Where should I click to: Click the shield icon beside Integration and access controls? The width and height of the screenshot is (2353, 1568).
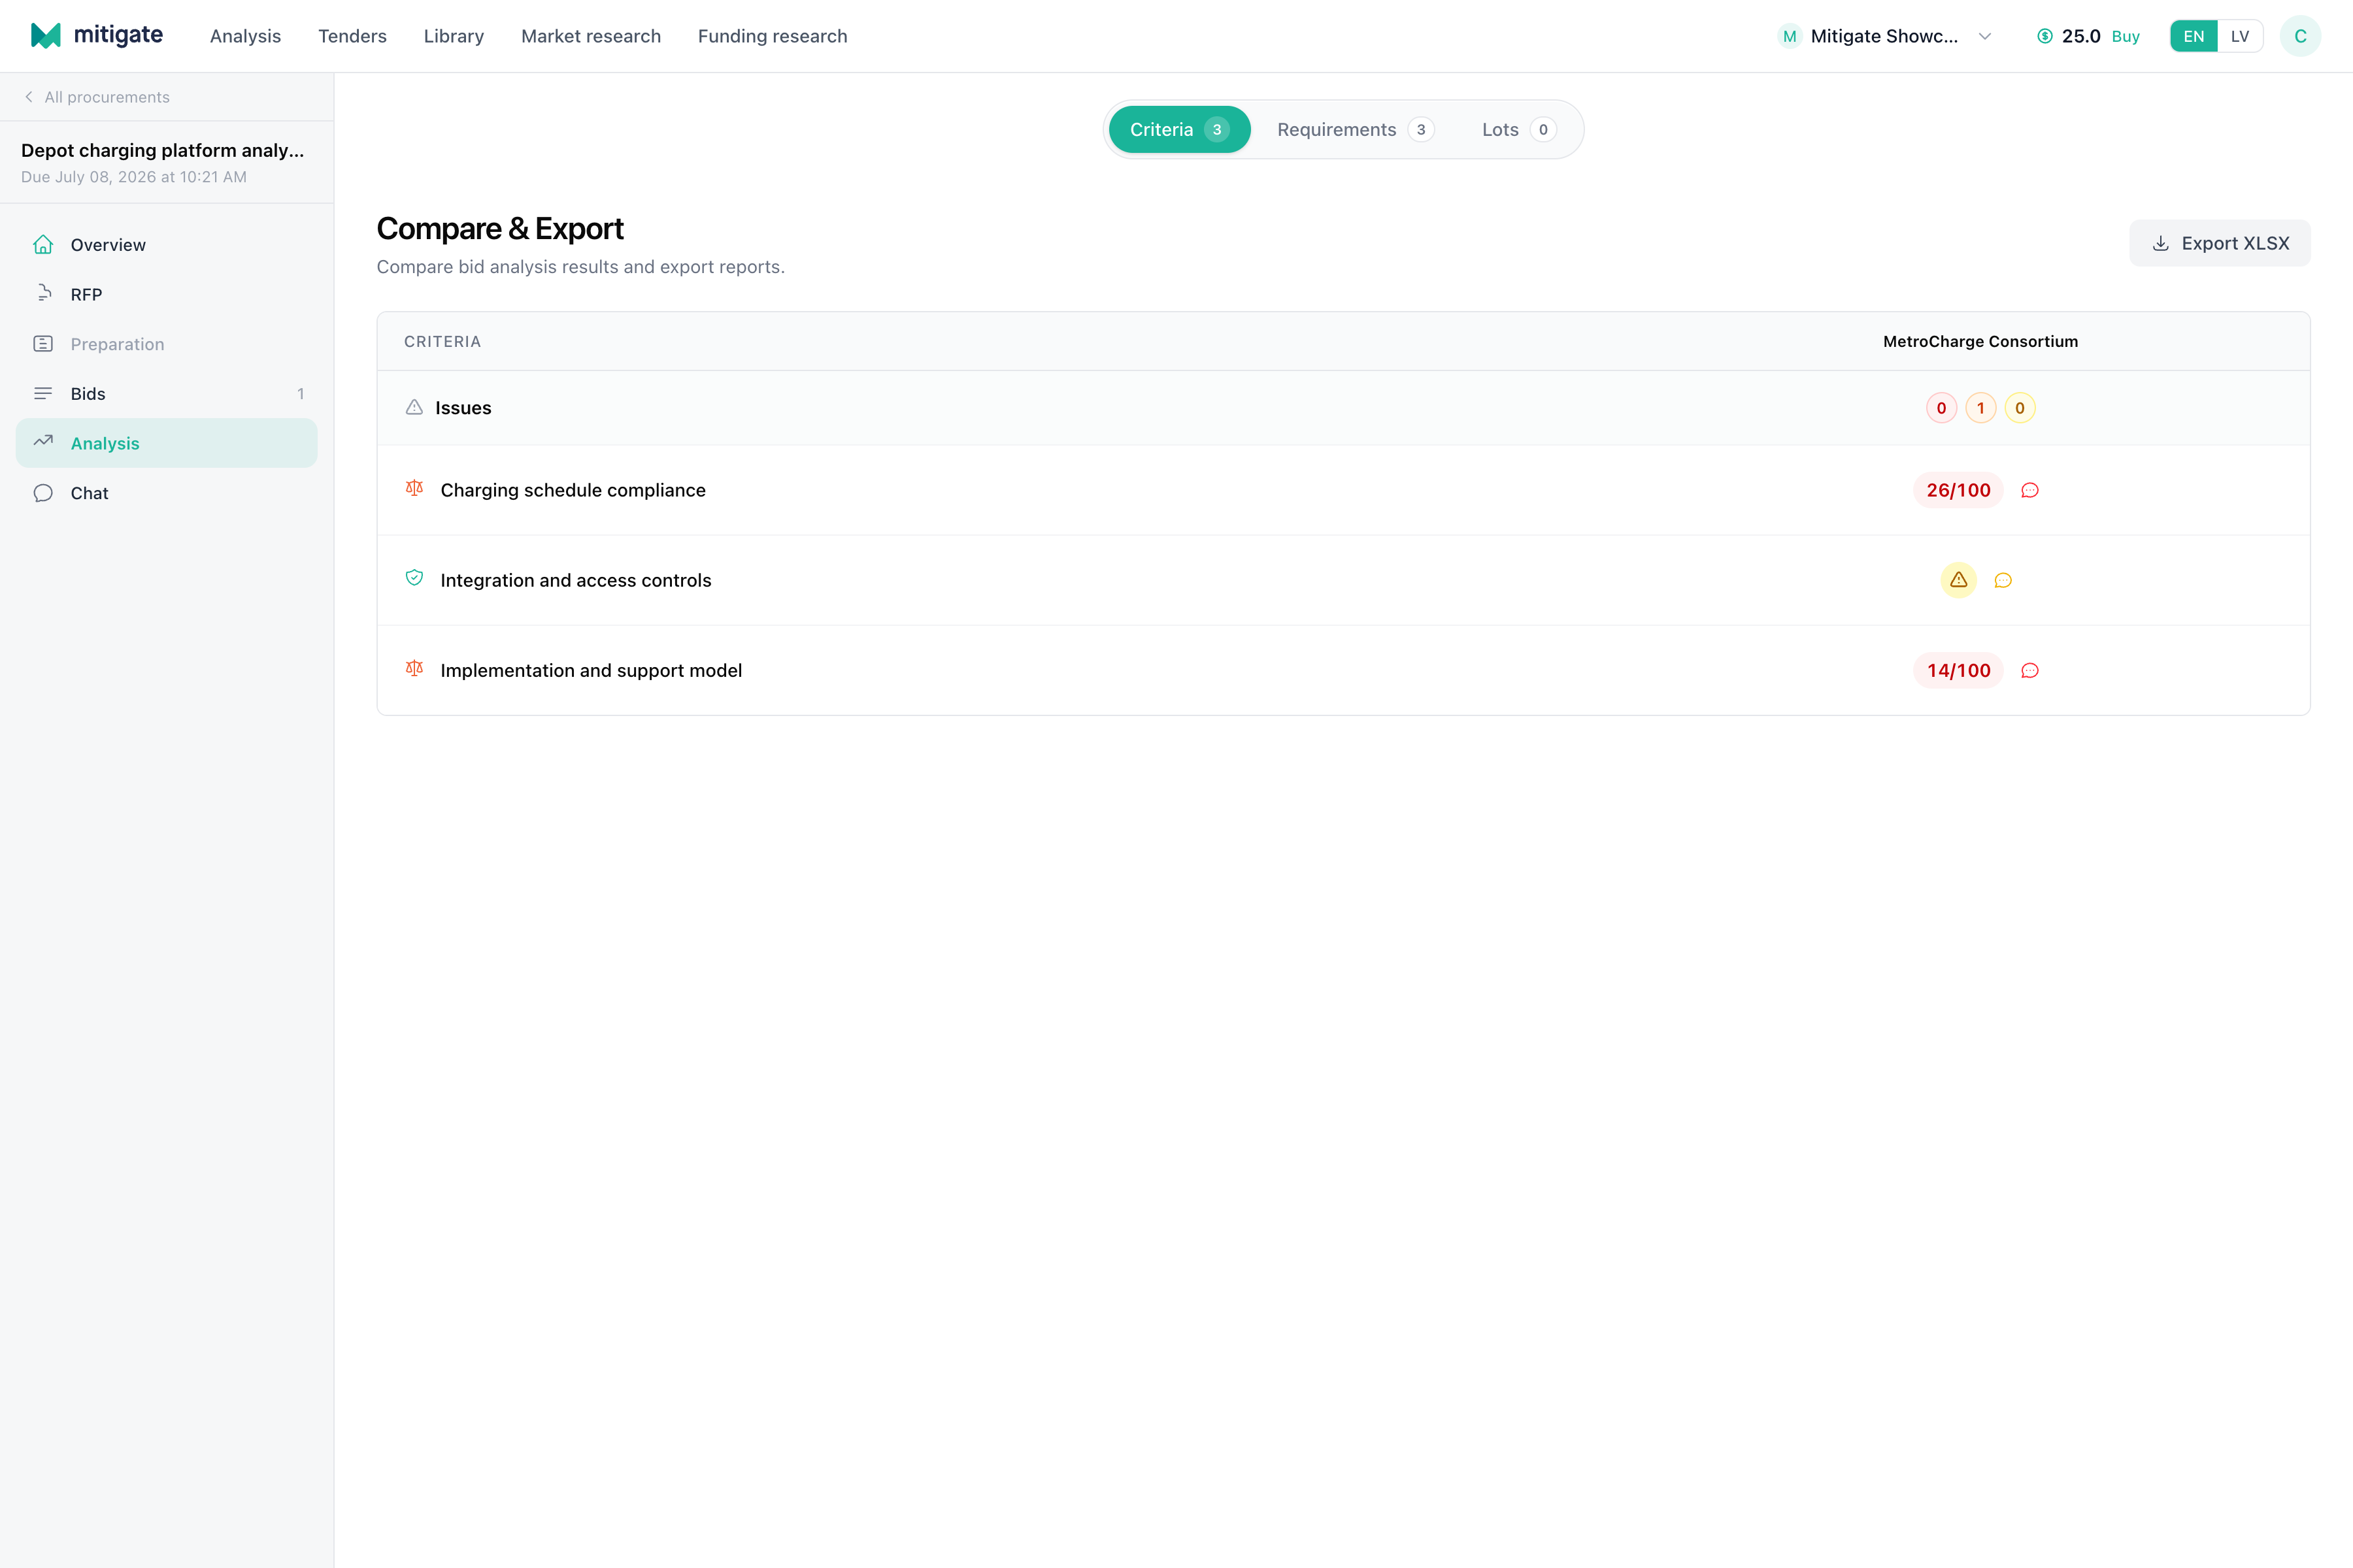tap(414, 578)
